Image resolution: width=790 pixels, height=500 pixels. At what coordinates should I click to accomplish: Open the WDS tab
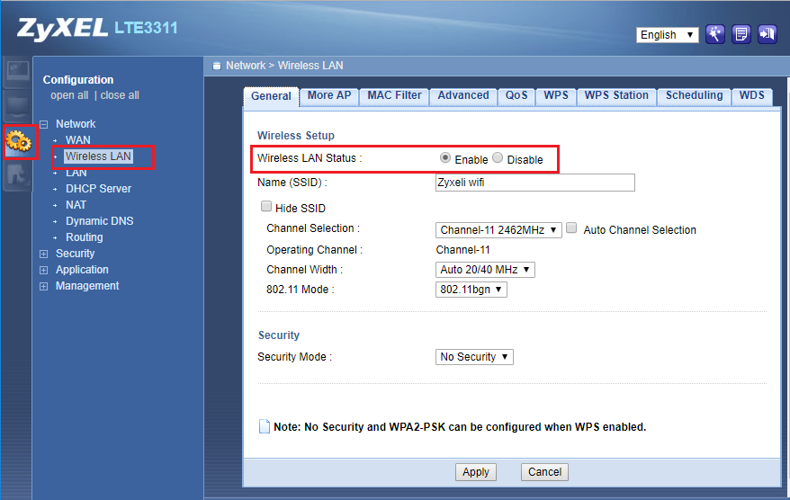click(751, 95)
